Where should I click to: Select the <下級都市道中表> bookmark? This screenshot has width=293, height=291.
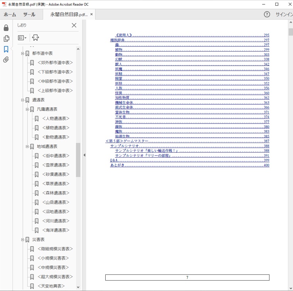55,72
